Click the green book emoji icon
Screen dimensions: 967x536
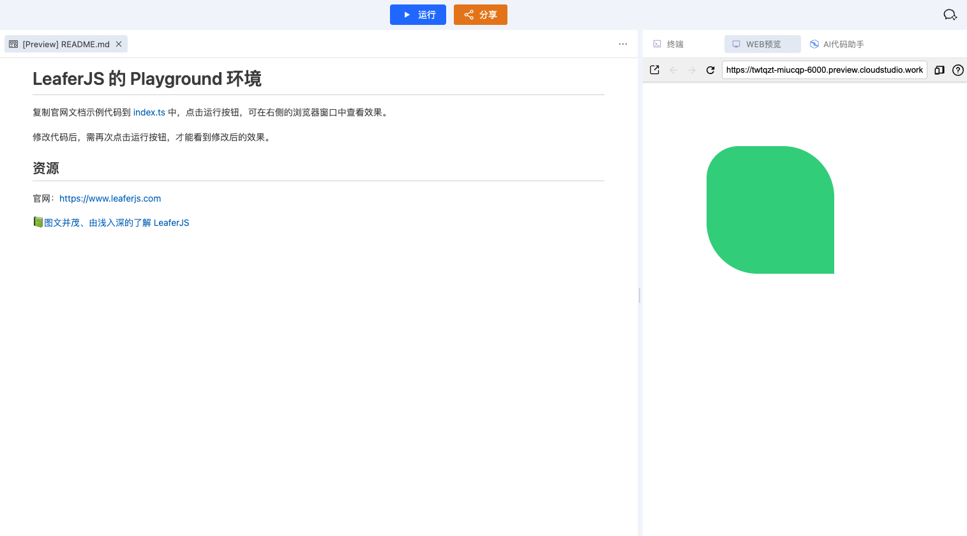(38, 222)
